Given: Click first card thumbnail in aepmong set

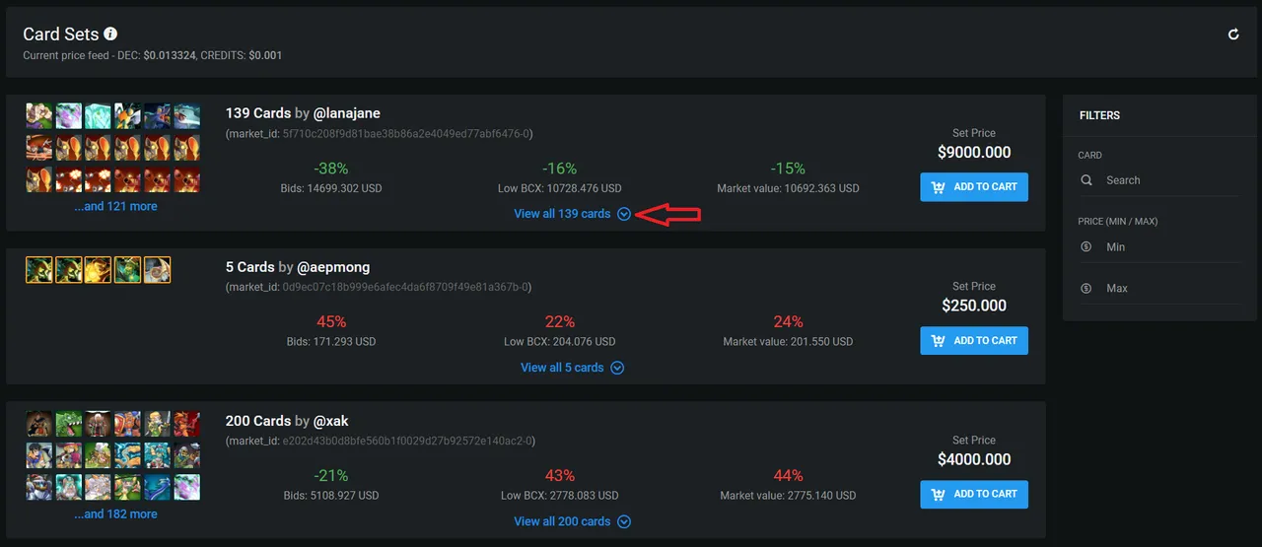Looking at the screenshot, I should [x=39, y=270].
